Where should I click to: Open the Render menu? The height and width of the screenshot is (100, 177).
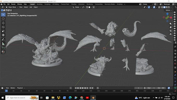pos(13,4)
